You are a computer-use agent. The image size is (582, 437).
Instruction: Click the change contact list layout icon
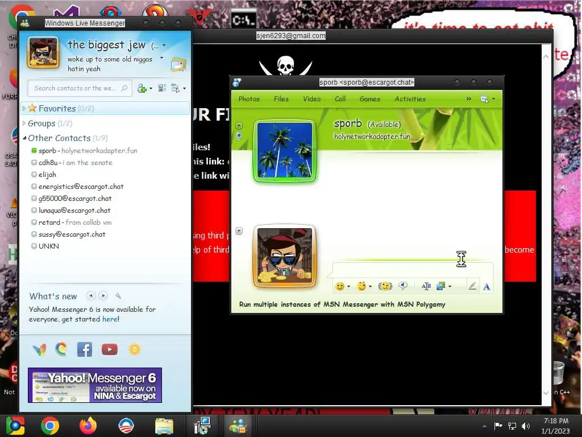tap(162, 88)
